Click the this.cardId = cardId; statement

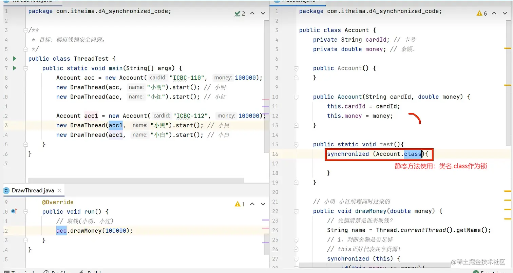click(364, 106)
